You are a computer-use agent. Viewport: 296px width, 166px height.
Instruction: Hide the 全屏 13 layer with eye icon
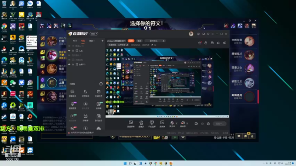pos(69,64)
